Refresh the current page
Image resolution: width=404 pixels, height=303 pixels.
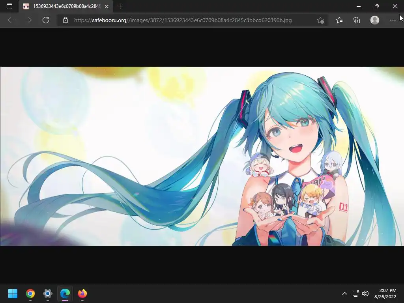click(x=46, y=20)
